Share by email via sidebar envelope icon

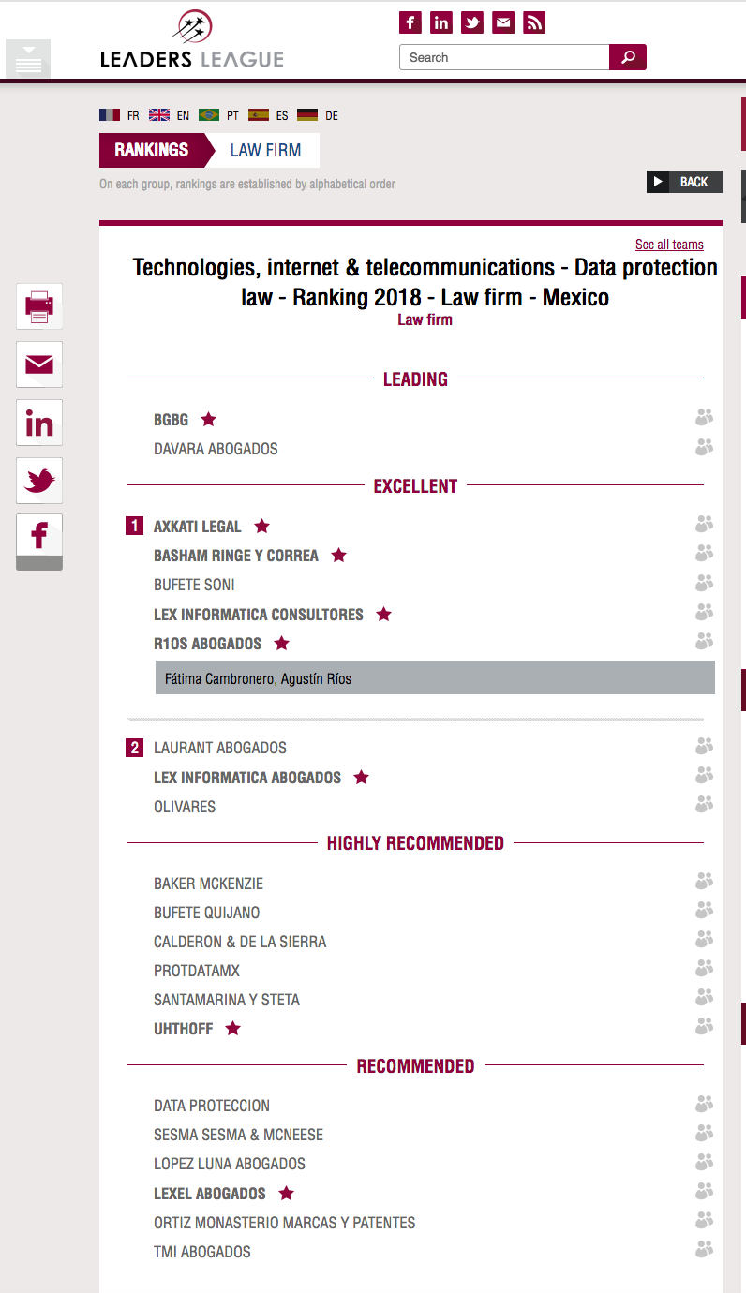point(39,364)
